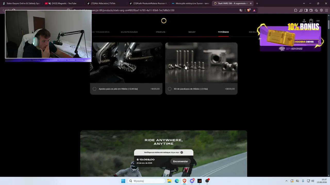Viewport: 330px width, 185px height.
Task: Click the microphone icon in system tray
Action: [x=303, y=181]
